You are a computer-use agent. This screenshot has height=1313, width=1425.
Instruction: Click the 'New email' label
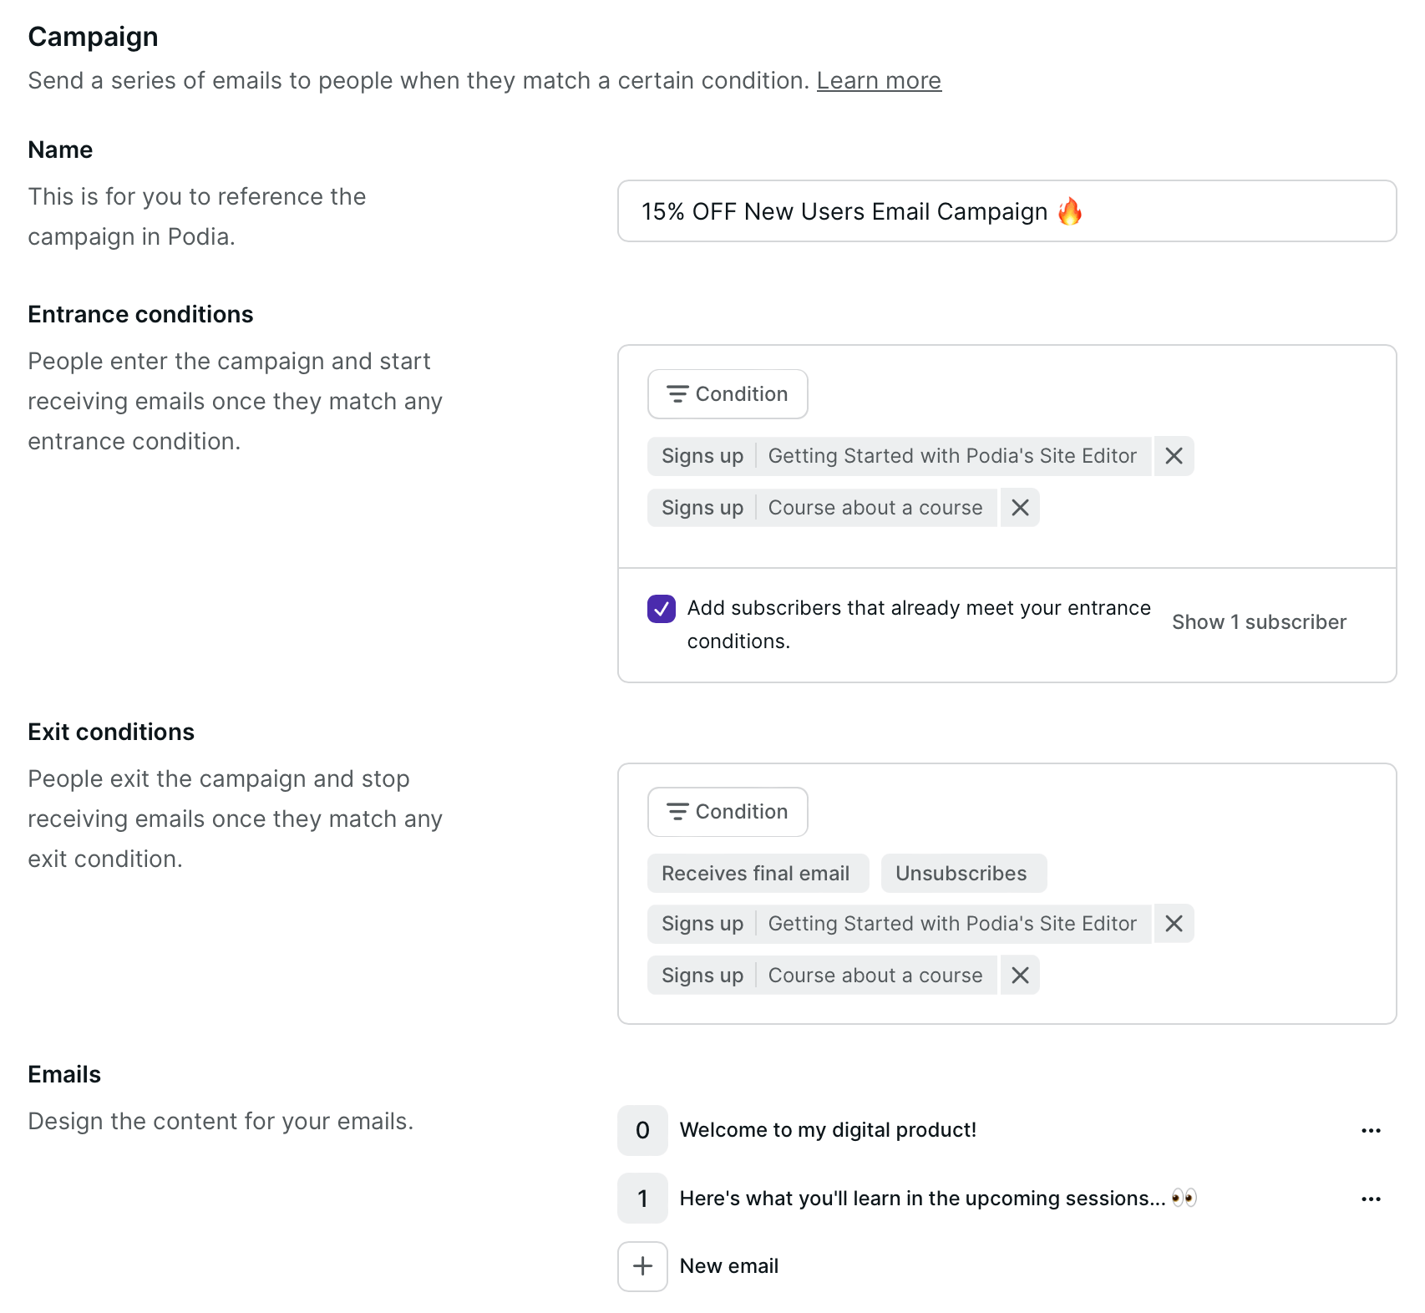pos(729,1266)
